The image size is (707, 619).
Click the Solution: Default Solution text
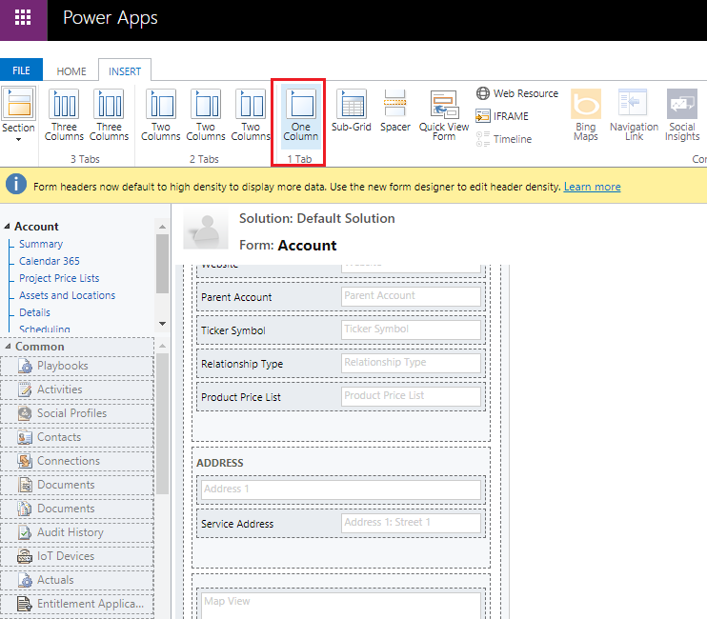[317, 218]
